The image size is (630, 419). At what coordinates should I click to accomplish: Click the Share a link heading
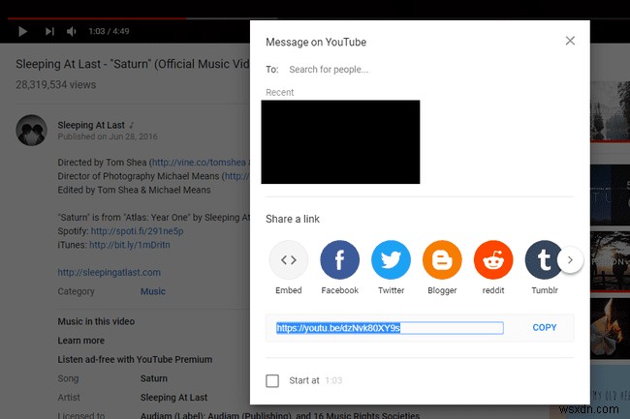click(x=293, y=219)
